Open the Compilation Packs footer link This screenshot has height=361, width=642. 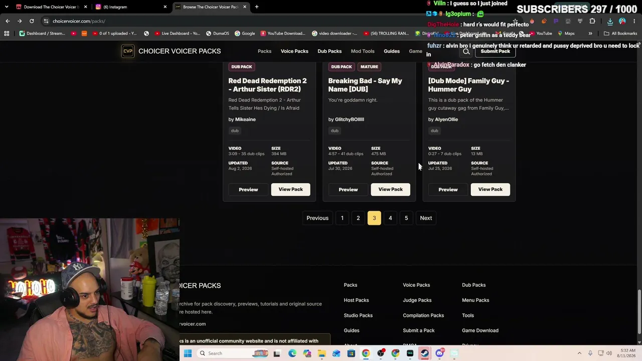pyautogui.click(x=423, y=315)
